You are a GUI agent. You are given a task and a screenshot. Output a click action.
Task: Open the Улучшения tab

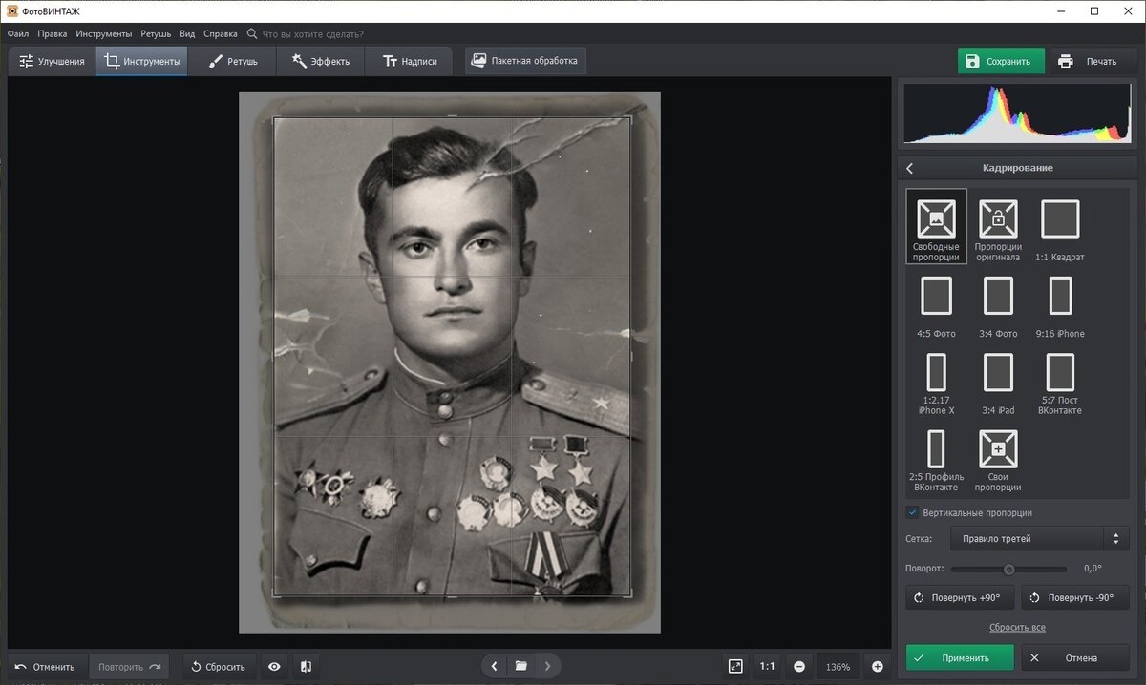pyautogui.click(x=52, y=61)
